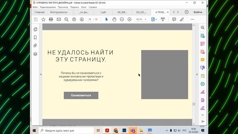Send file by email envelope icon
238x134 pixels.
click(59, 19)
